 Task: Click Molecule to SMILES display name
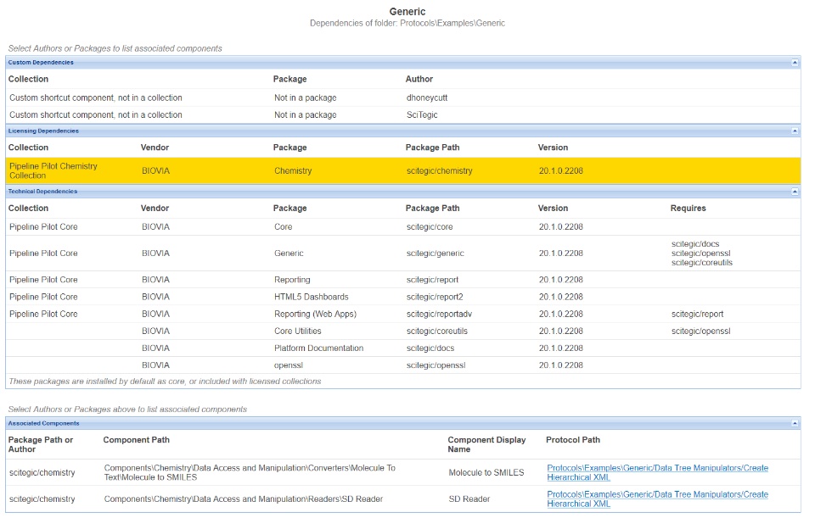coord(486,473)
